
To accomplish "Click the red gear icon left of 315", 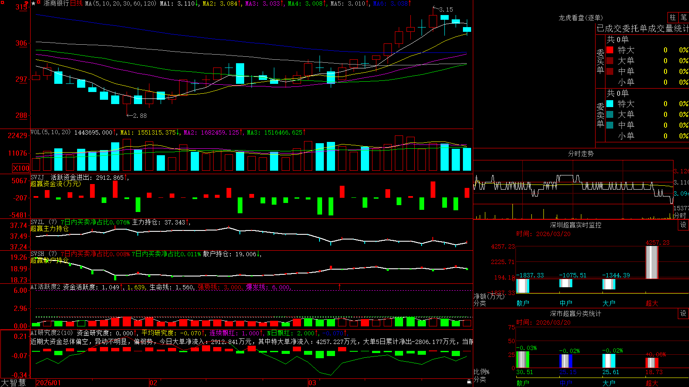I will (3, 3).
